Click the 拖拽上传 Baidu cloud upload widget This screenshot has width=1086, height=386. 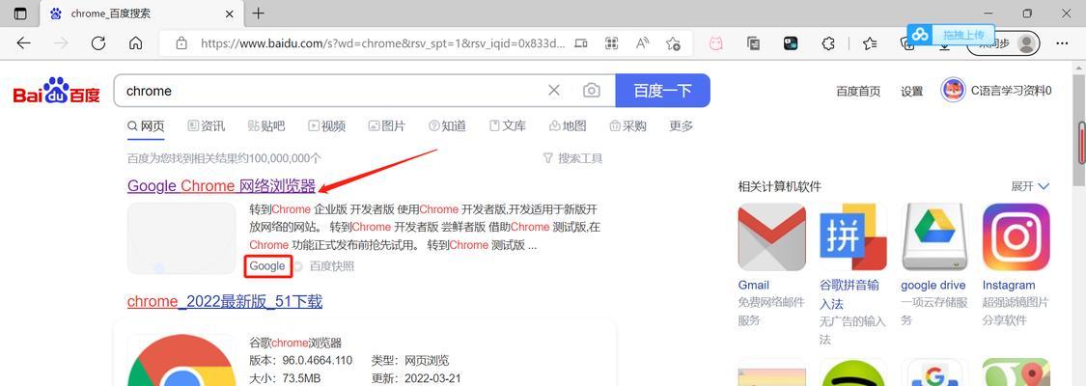[x=951, y=34]
